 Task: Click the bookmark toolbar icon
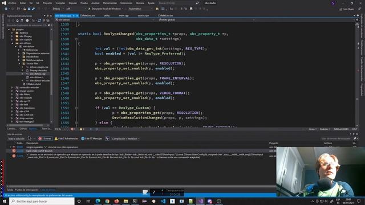point(191,9)
